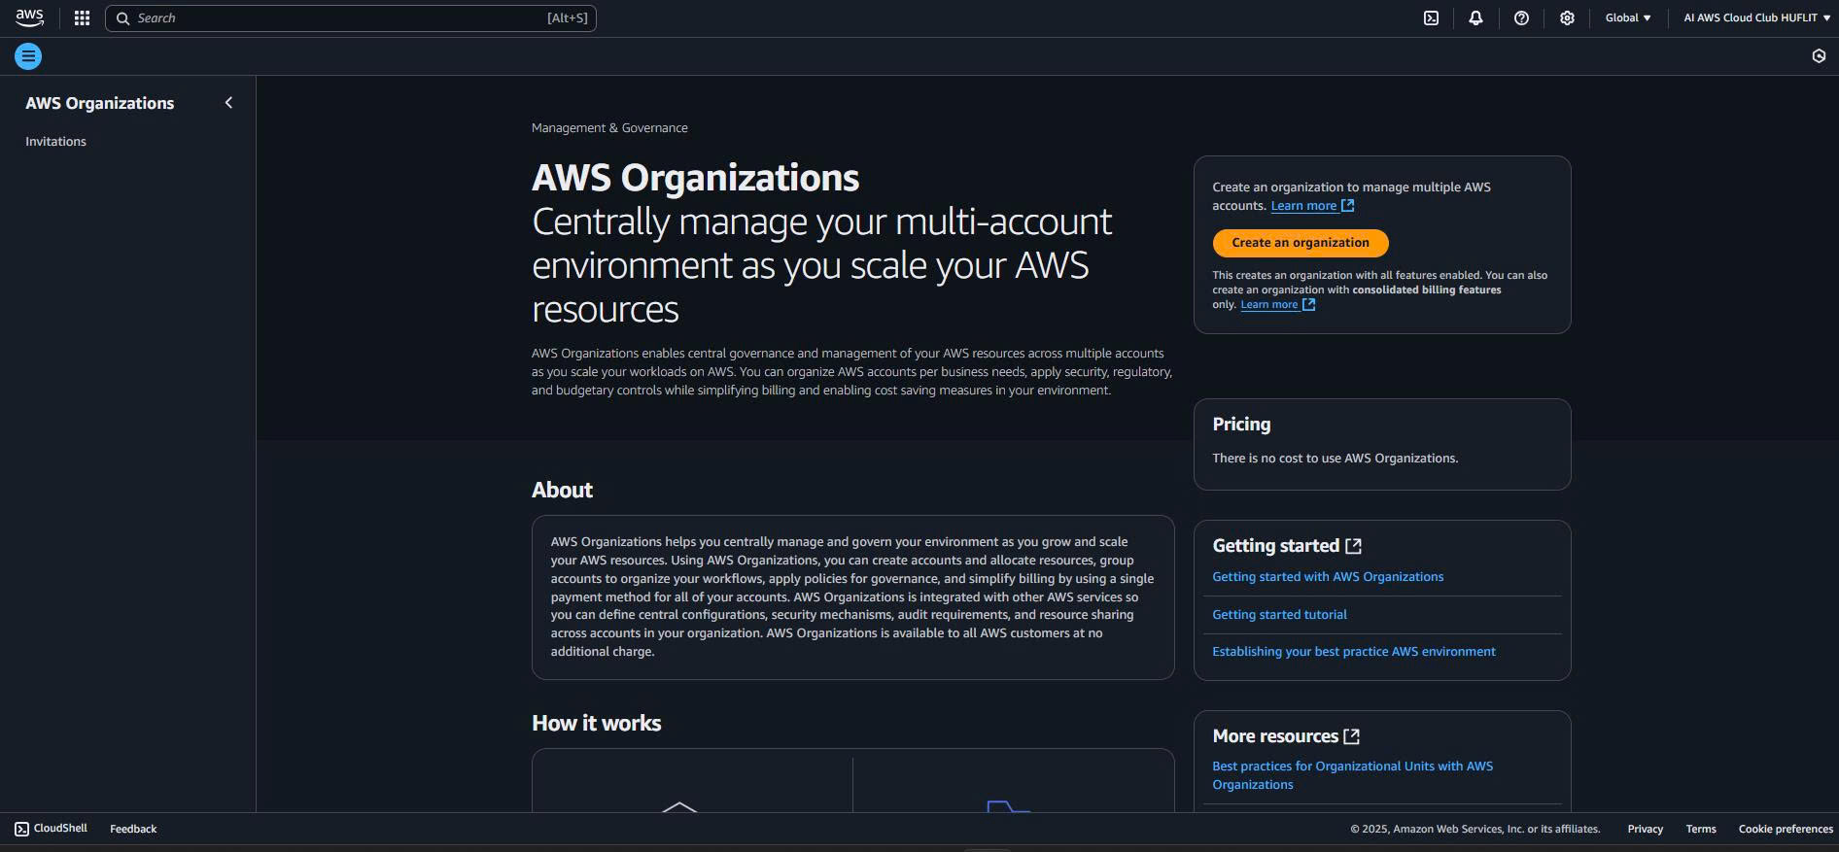Click the search bar field
The image size is (1839, 852).
coord(351,17)
